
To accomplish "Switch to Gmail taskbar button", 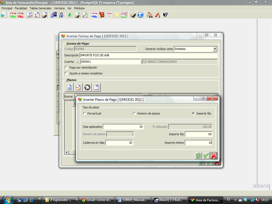I will [x=97, y=200].
